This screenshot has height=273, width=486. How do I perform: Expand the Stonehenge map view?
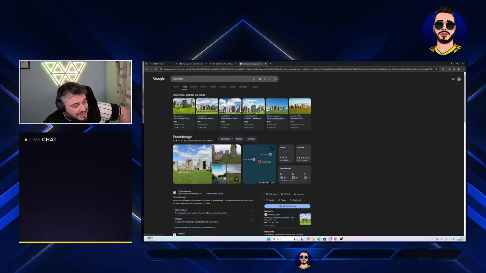pos(272,148)
